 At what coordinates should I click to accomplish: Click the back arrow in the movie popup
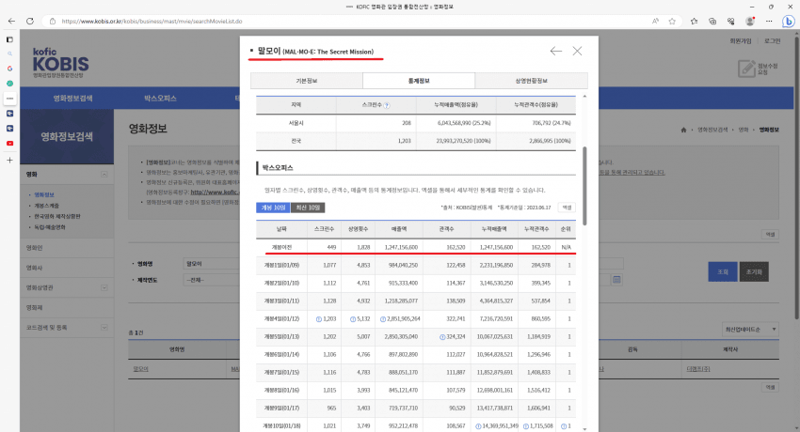click(555, 51)
